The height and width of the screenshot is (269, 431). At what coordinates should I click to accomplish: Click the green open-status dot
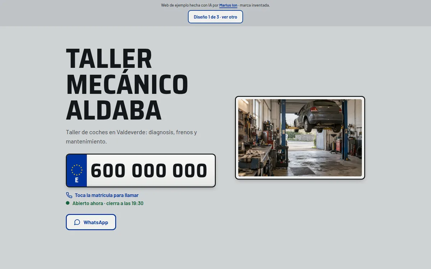(68, 203)
